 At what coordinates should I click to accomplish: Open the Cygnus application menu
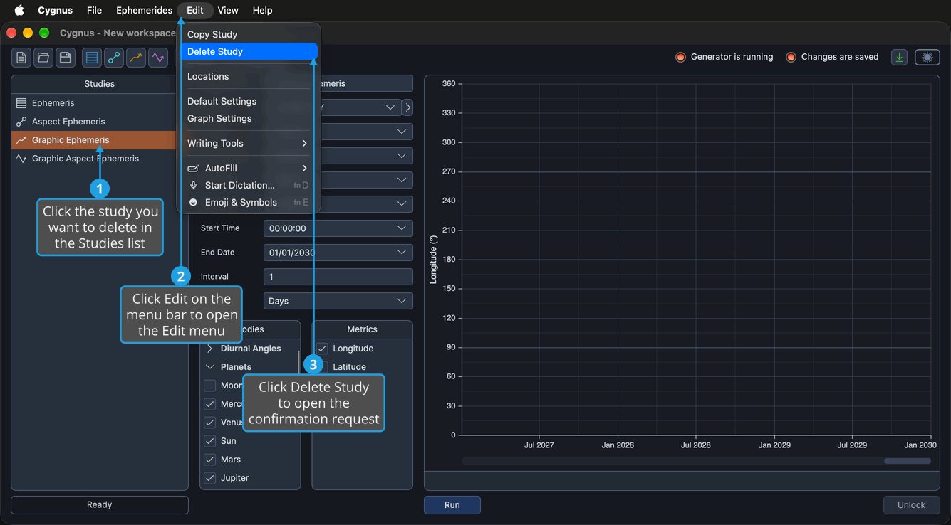point(55,10)
